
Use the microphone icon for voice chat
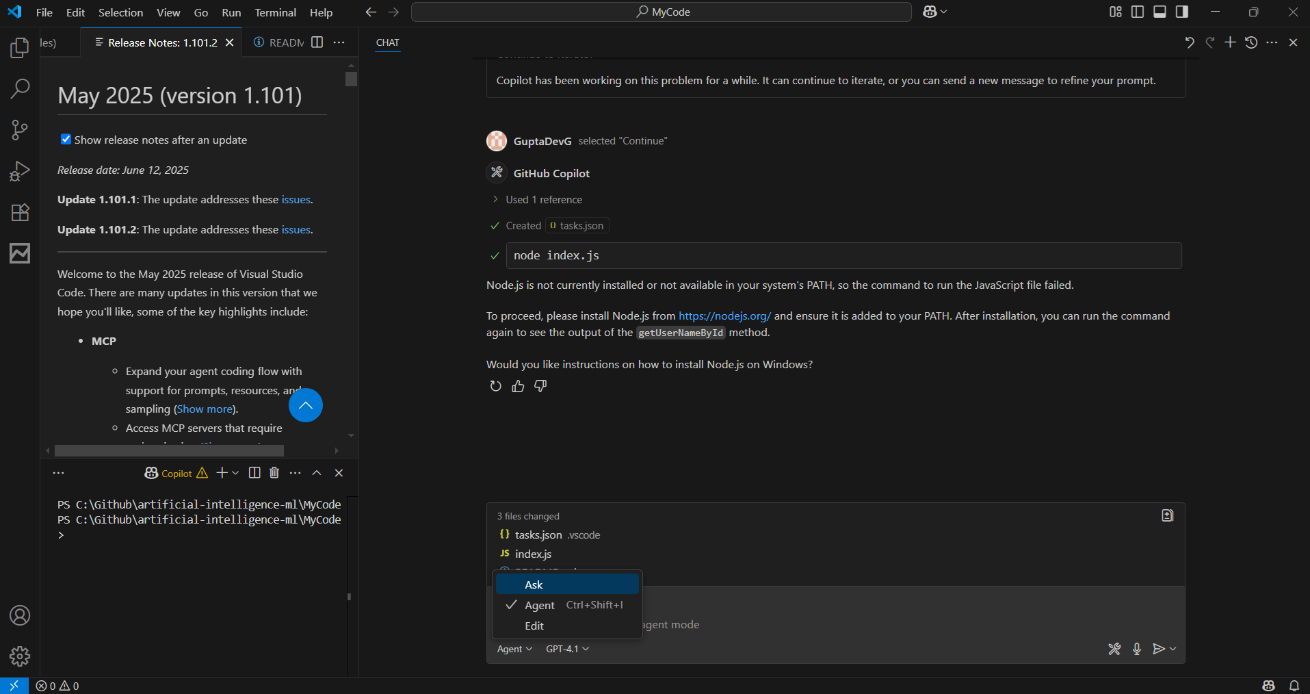(x=1137, y=648)
